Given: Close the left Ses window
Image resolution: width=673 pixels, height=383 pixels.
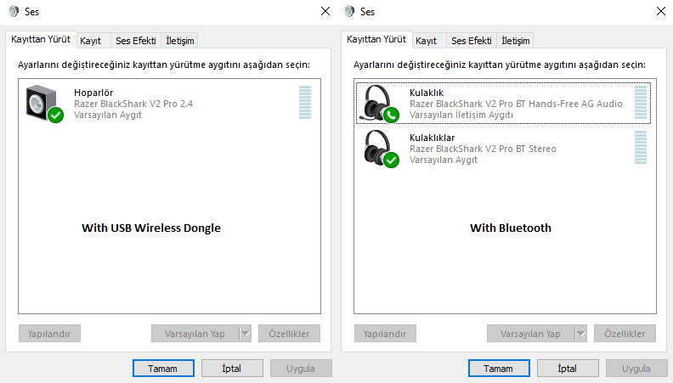Looking at the screenshot, I should [325, 11].
